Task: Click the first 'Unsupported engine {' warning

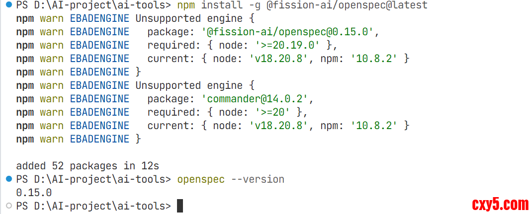Action: point(195,18)
